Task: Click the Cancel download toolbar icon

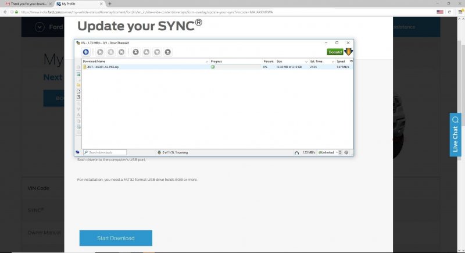Action: click(x=121, y=52)
